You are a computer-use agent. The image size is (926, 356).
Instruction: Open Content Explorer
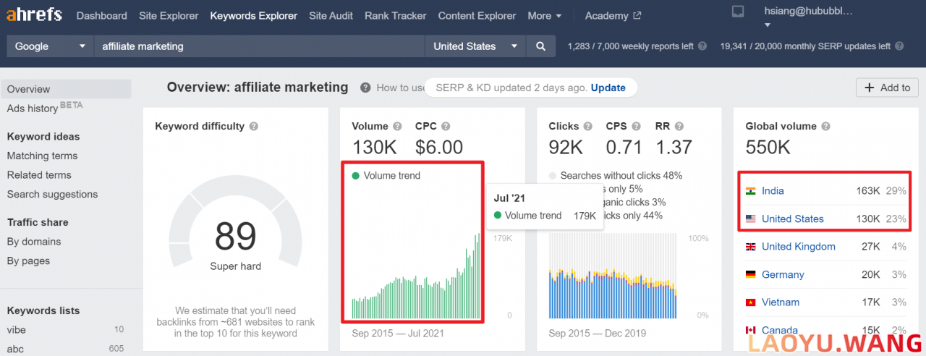tap(477, 15)
